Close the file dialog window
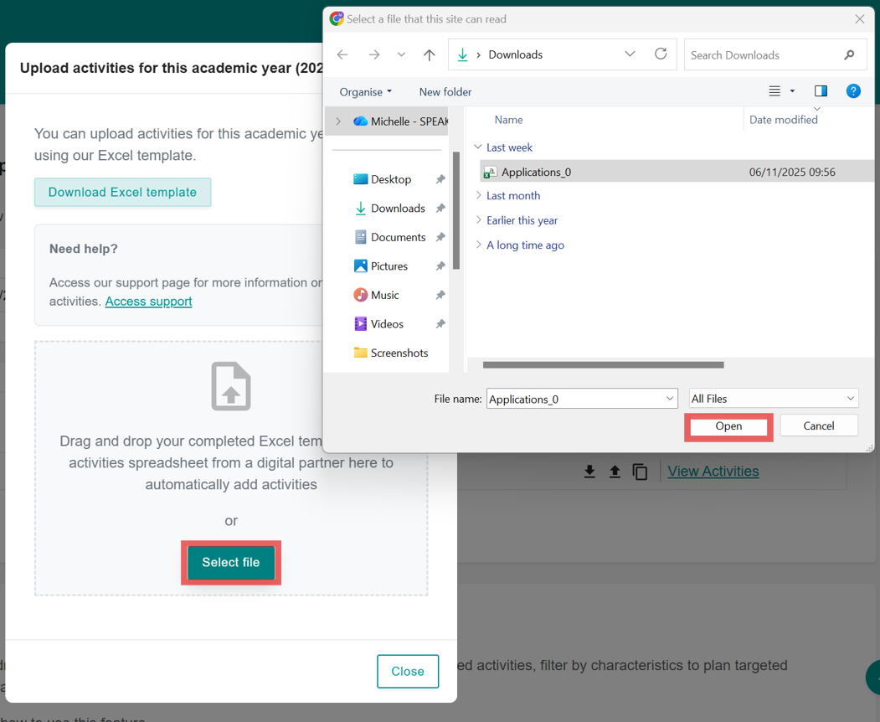This screenshot has height=722, width=880. pos(859,19)
